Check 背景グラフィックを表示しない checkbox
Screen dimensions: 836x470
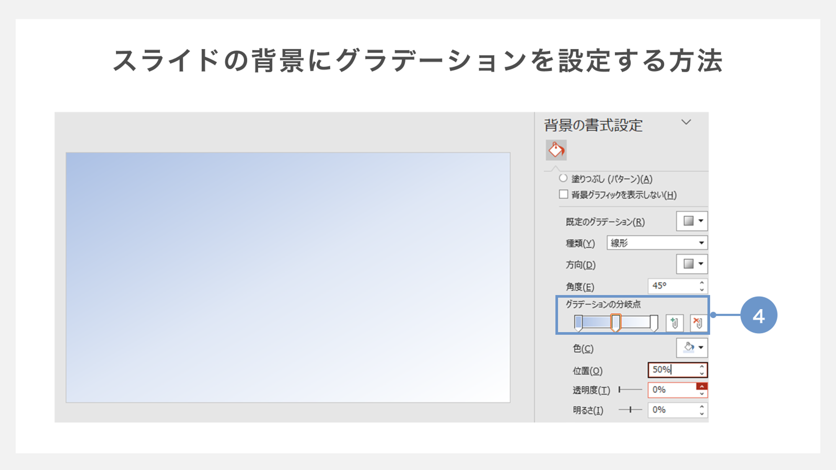point(564,194)
